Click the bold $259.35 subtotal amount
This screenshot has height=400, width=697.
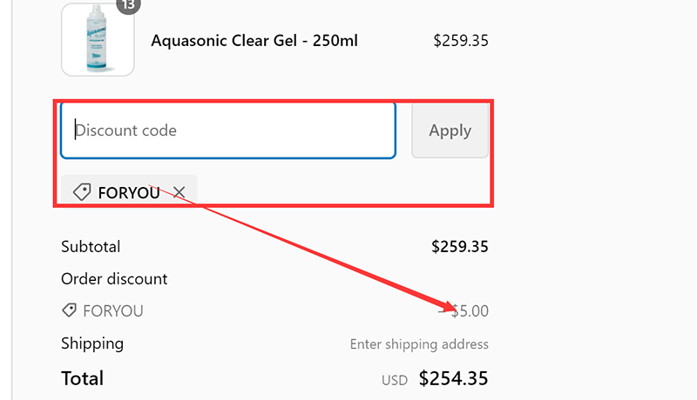click(460, 247)
